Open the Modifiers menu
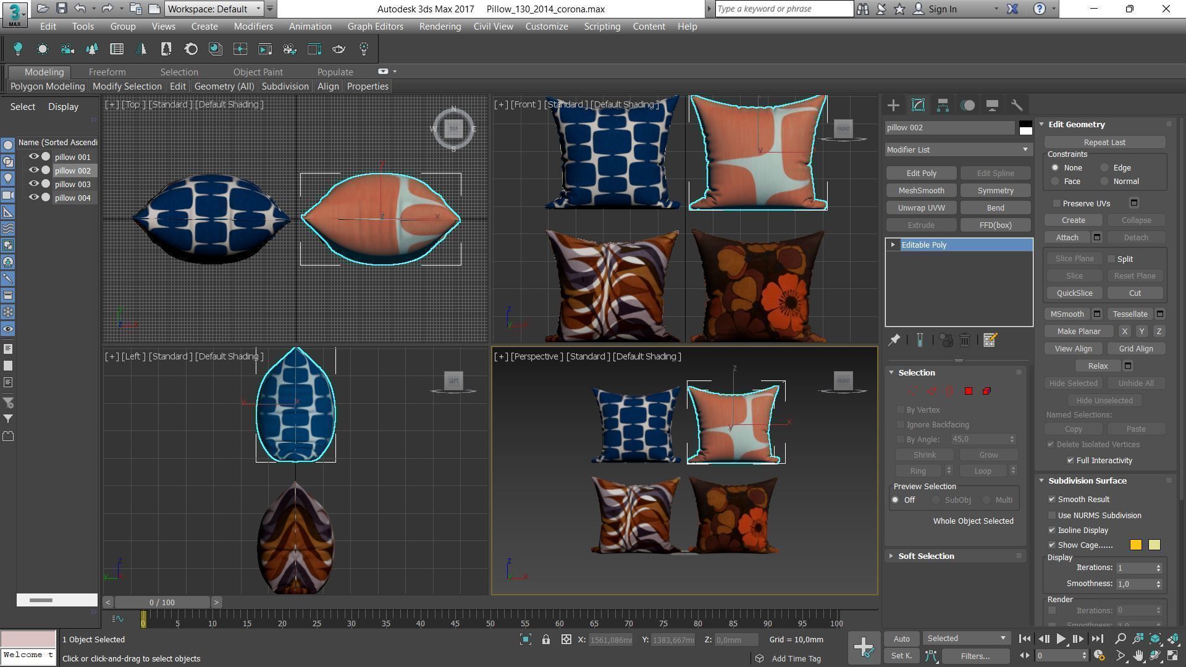The width and height of the screenshot is (1186, 667). 253,27
